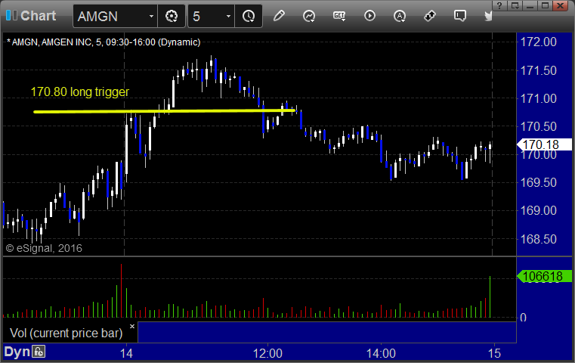Click the Chart window link icon
575x363 pixels.
point(11,15)
